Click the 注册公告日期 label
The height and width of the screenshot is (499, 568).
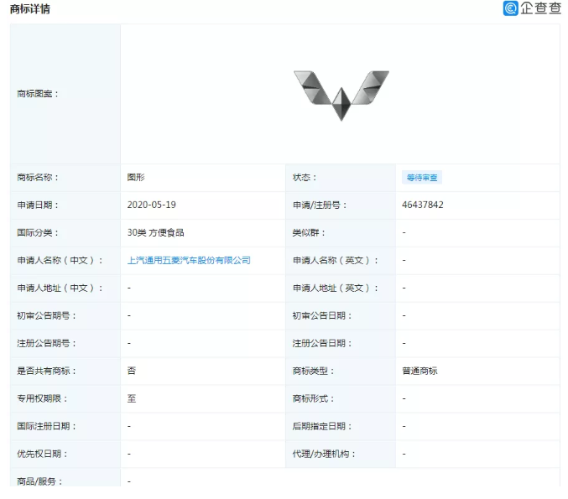[x=322, y=343]
